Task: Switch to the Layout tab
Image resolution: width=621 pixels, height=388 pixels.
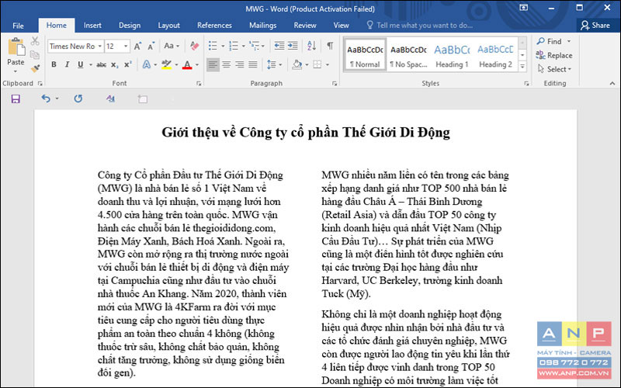Action: click(x=168, y=26)
